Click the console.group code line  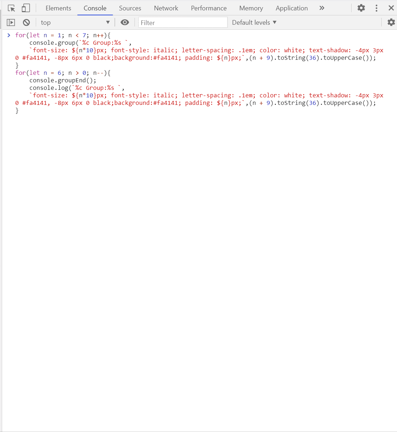pyautogui.click(x=80, y=43)
